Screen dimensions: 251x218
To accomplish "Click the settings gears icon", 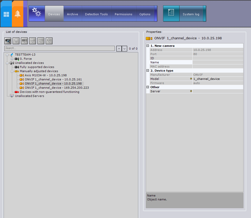I will pos(36,12).
